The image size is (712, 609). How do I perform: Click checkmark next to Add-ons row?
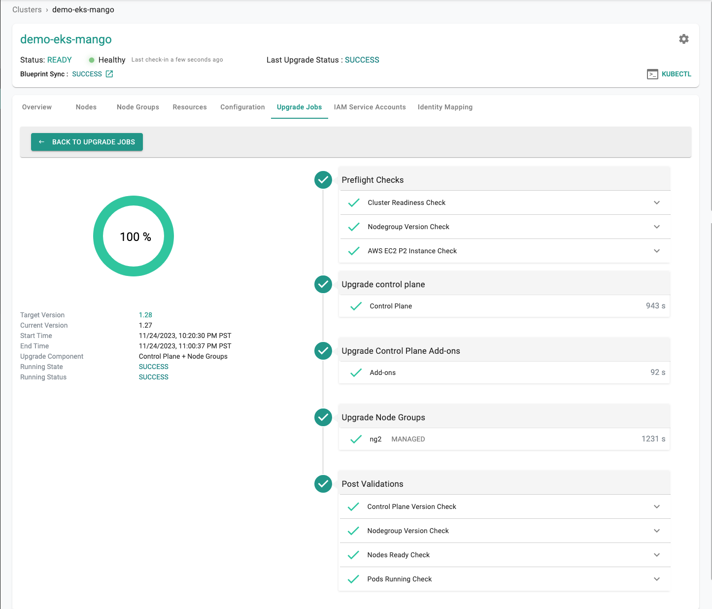pos(356,372)
